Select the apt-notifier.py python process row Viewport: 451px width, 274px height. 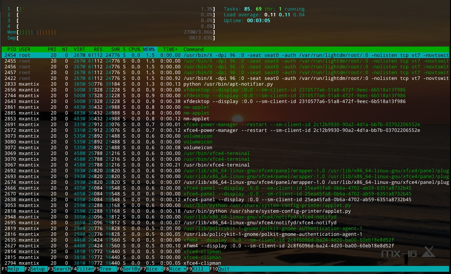click(x=225, y=84)
